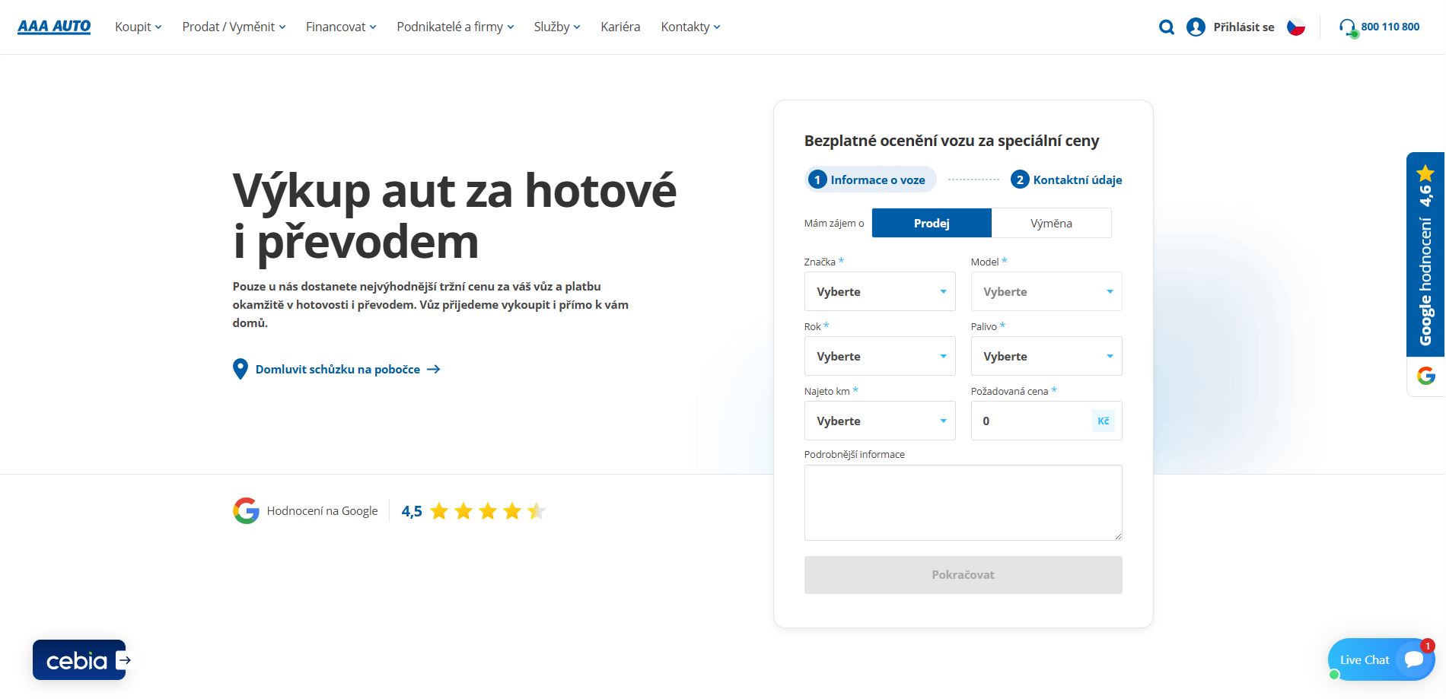Click the Google hodnocení 4,6 side tab
The image size is (1446, 699).
[1425, 255]
